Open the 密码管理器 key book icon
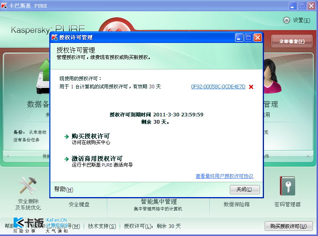318x236 pixels. pyautogui.click(x=288, y=186)
